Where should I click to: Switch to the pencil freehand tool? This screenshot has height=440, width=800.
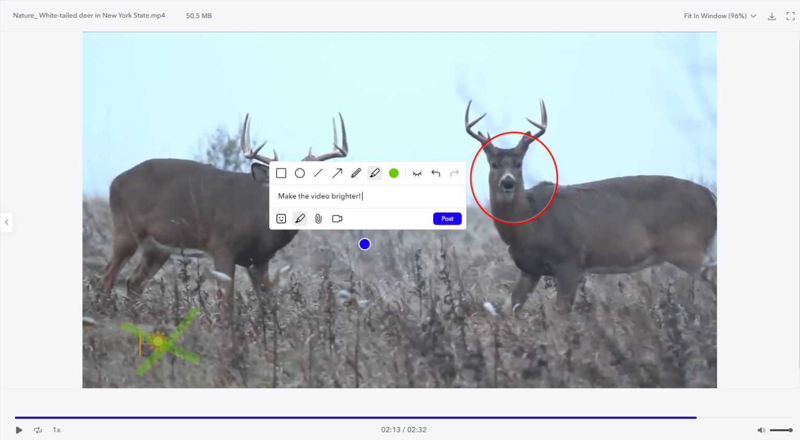(x=356, y=173)
